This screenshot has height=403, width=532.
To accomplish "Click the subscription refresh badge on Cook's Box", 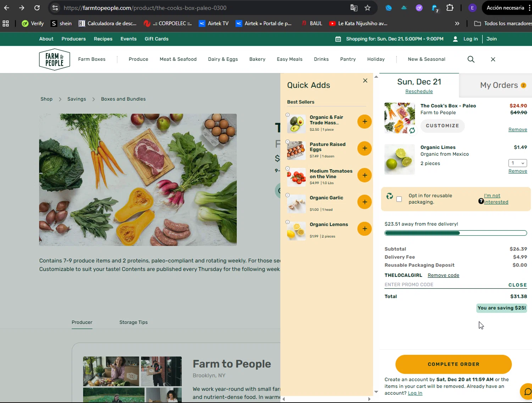I will (x=412, y=130).
